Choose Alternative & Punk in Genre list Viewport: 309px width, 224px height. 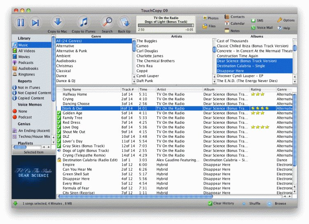click(x=72, y=51)
